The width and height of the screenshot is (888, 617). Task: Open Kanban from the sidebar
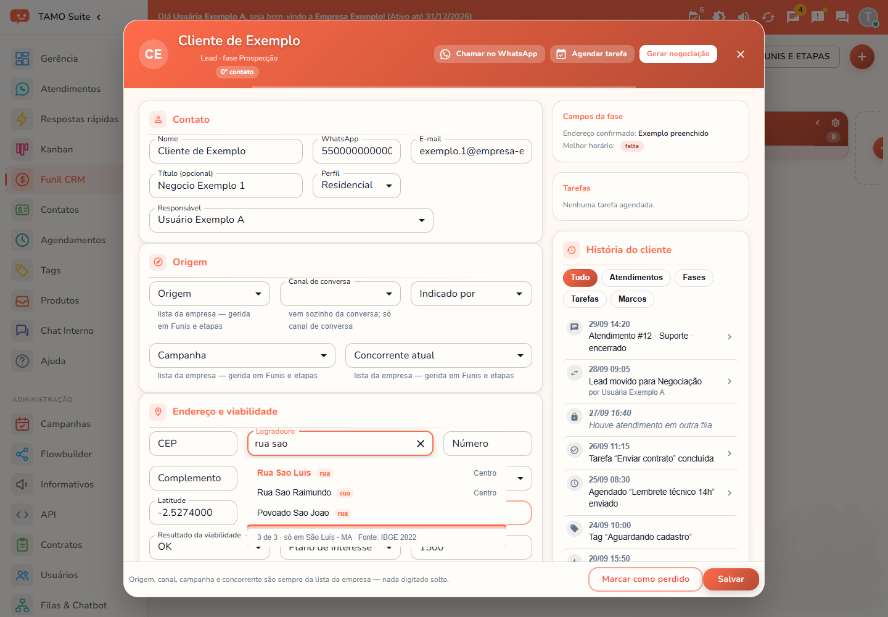pyautogui.click(x=57, y=149)
